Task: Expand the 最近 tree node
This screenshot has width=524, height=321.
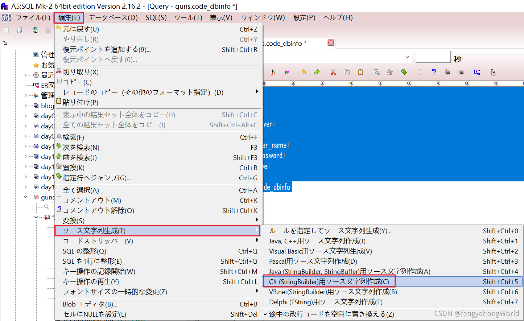Action: click(25, 75)
